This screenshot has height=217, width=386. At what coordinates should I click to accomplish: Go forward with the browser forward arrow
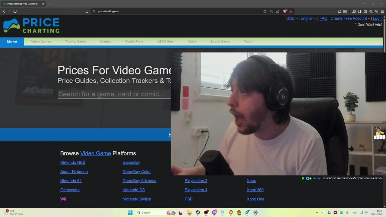coord(9,11)
